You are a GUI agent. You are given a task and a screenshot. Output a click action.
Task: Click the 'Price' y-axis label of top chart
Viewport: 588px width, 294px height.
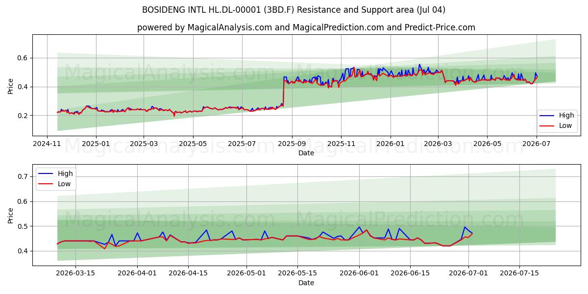click(11, 85)
